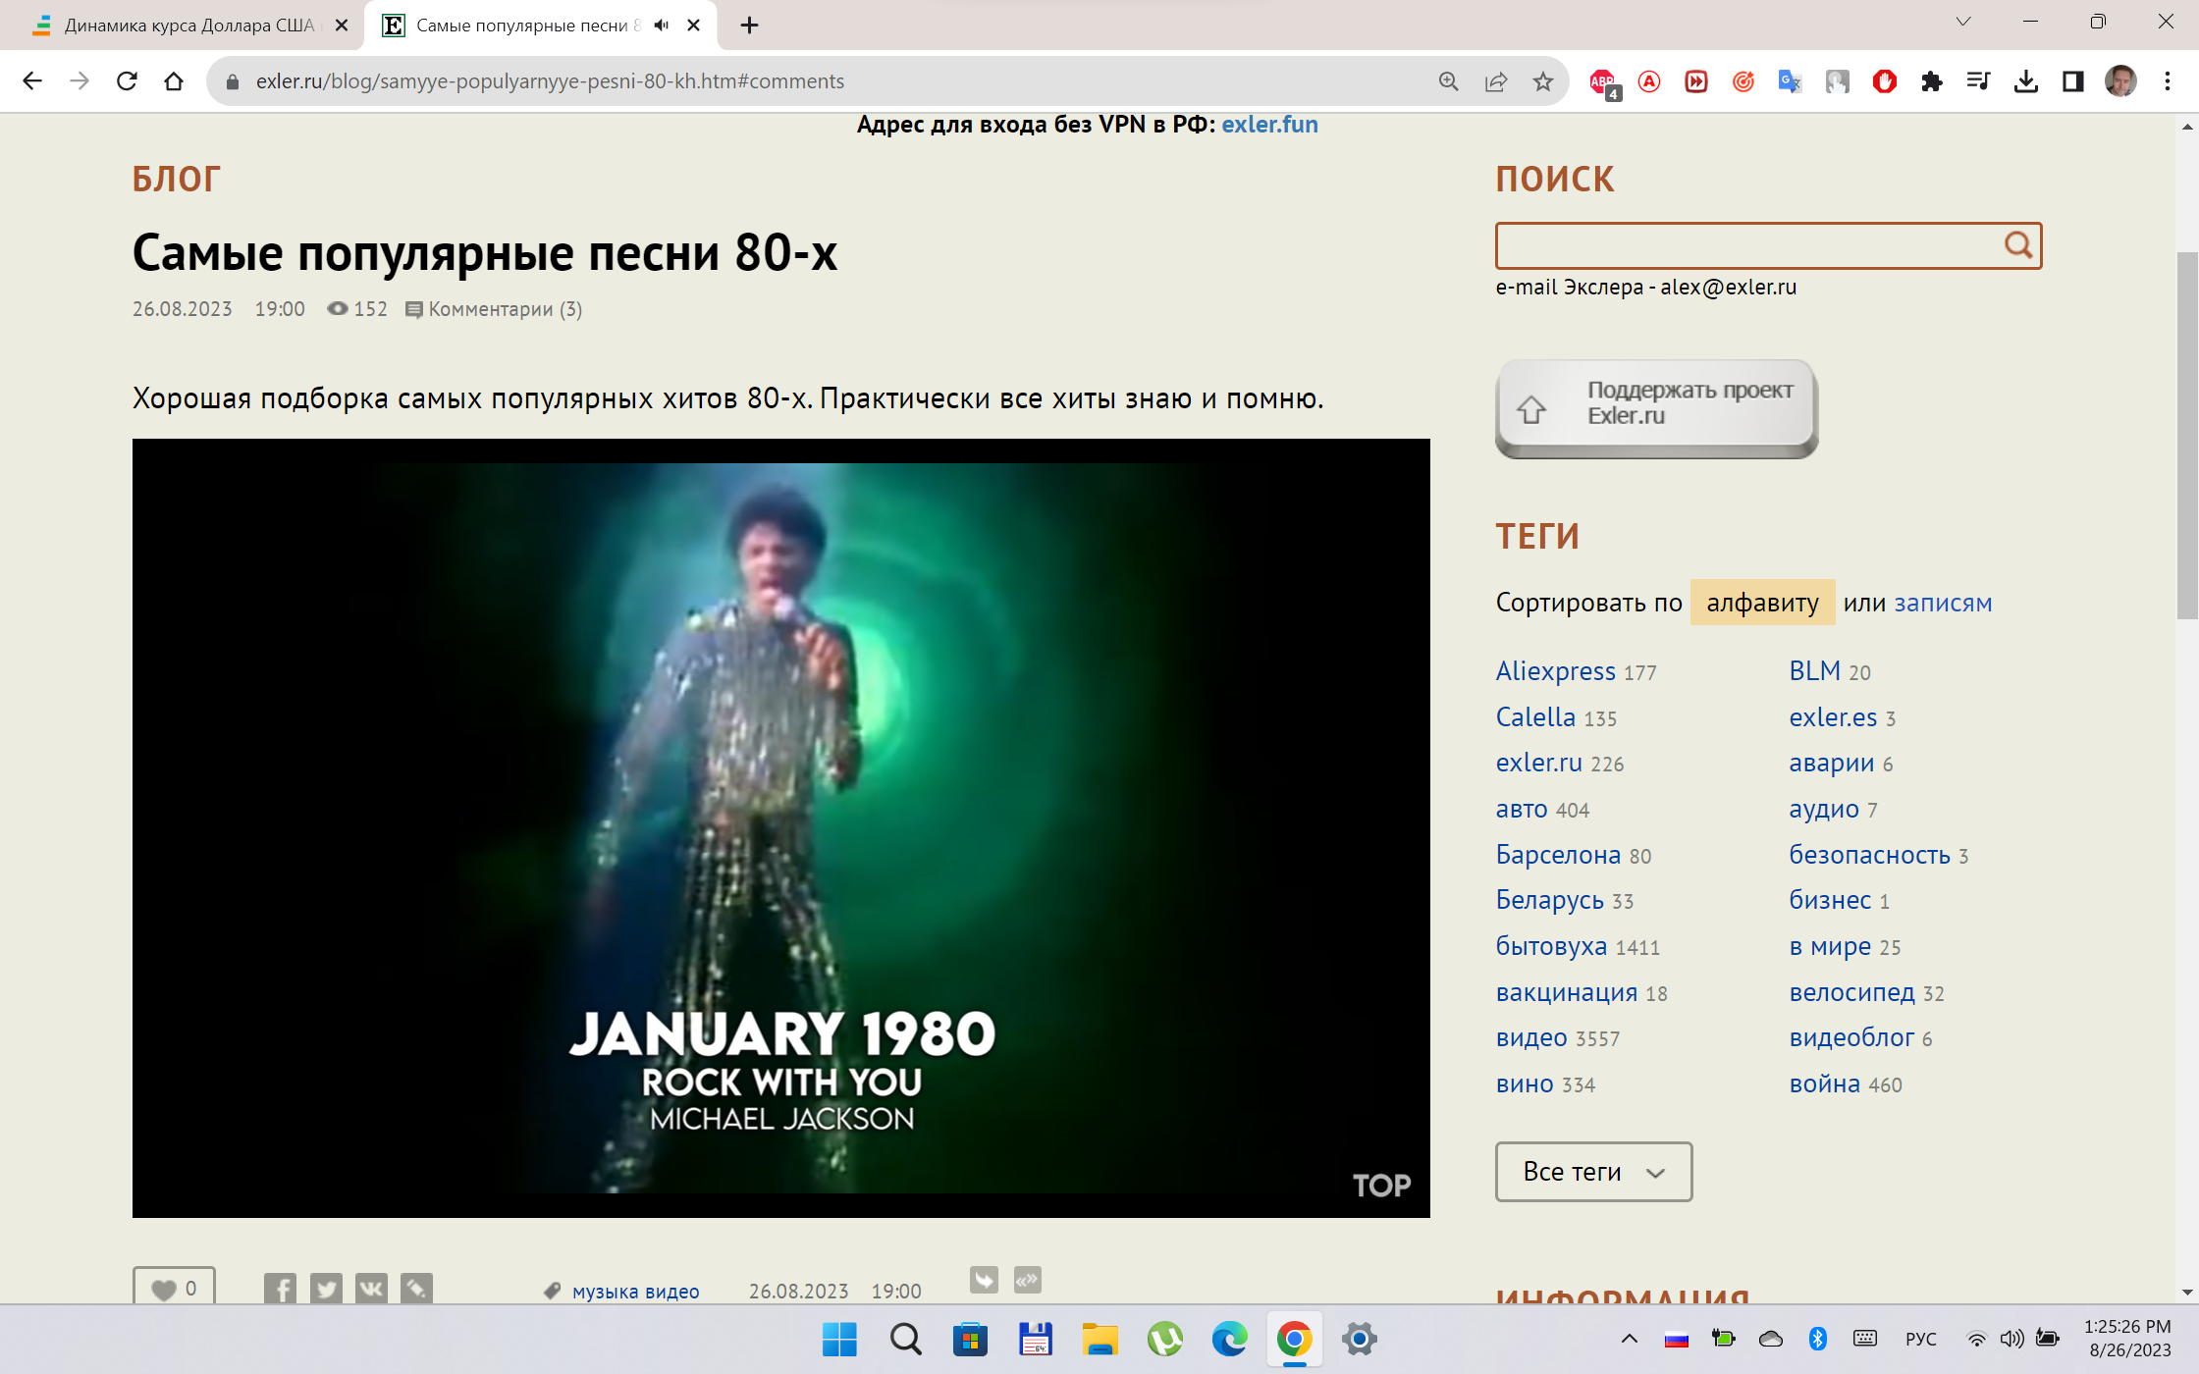Mute the playing tab's speaker icon
Viewport: 2199px width, 1374px height.
click(662, 26)
